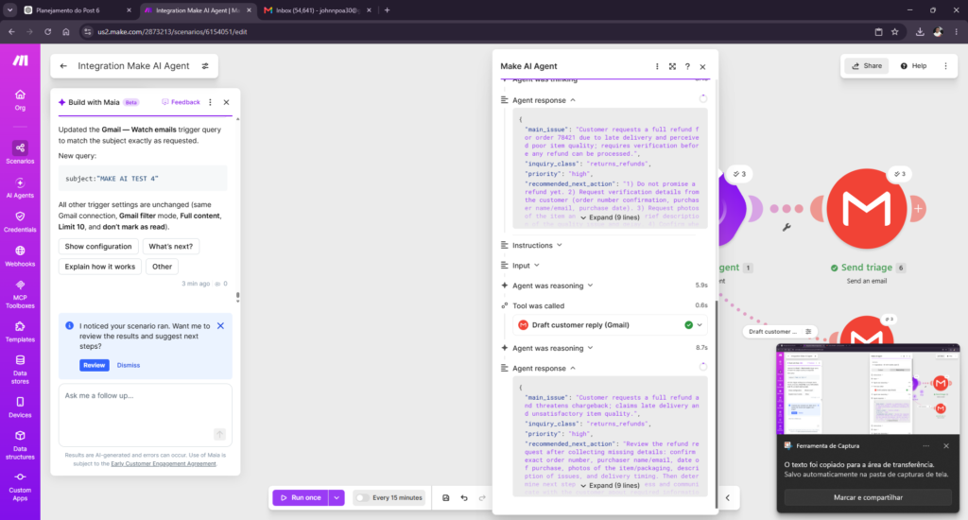968x520 pixels.
Task: Click What's next? suggestion
Action: coord(170,247)
